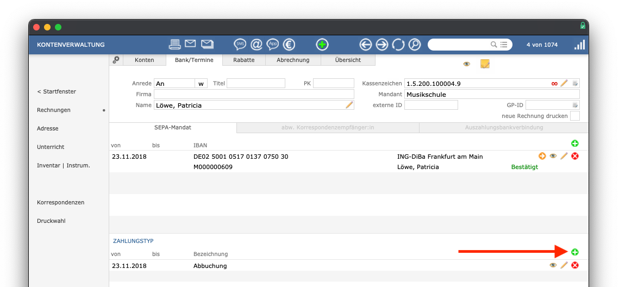This screenshot has width=619, height=287.
Task: Open Adresse in the sidebar
Action: [48, 128]
